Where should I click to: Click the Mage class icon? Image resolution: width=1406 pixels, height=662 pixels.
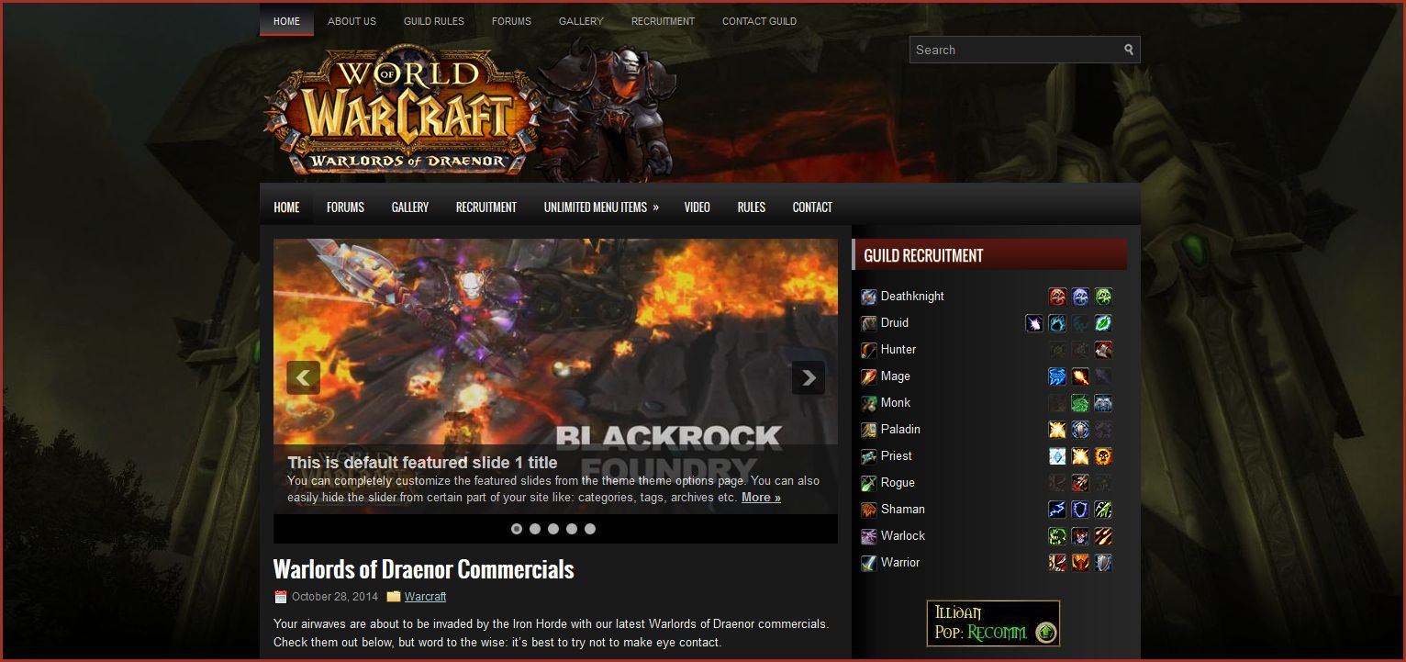tap(868, 376)
